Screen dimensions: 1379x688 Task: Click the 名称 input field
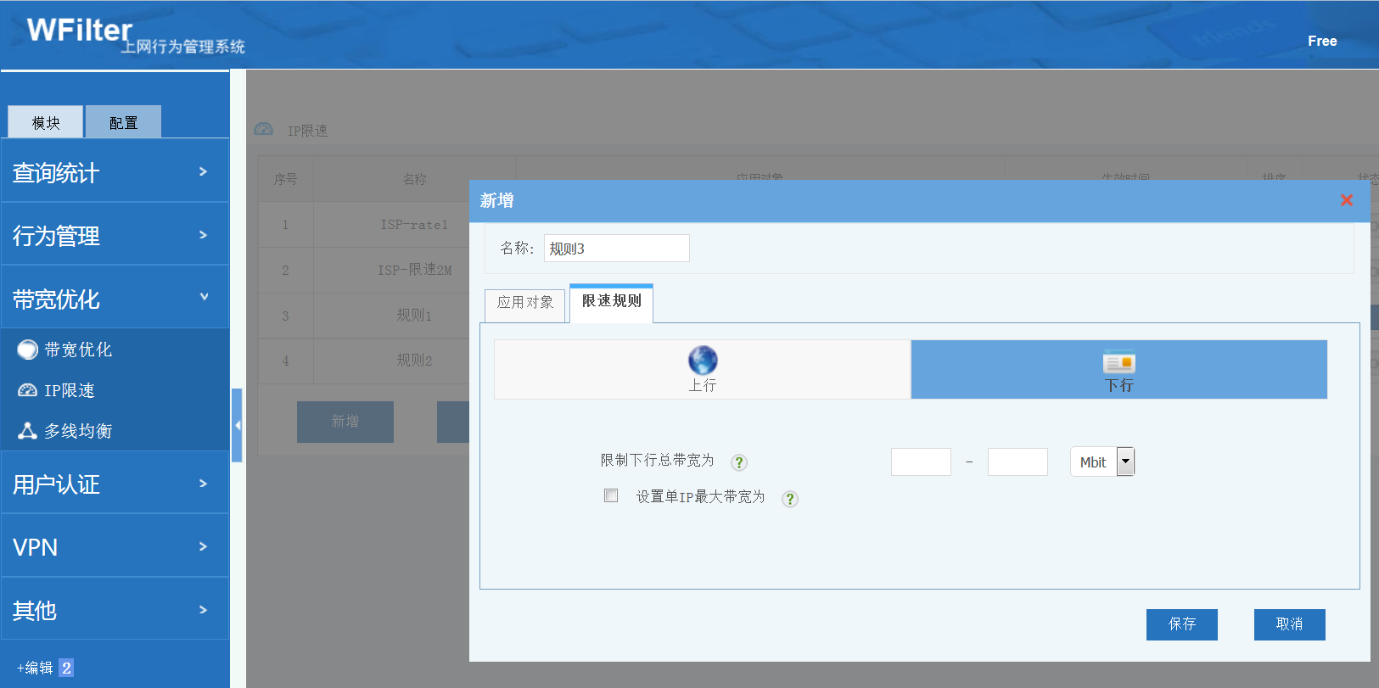click(616, 249)
